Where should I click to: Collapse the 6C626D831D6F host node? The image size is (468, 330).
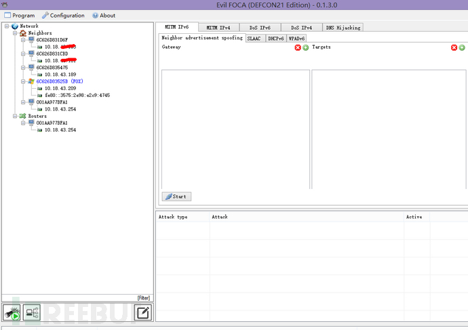23,40
